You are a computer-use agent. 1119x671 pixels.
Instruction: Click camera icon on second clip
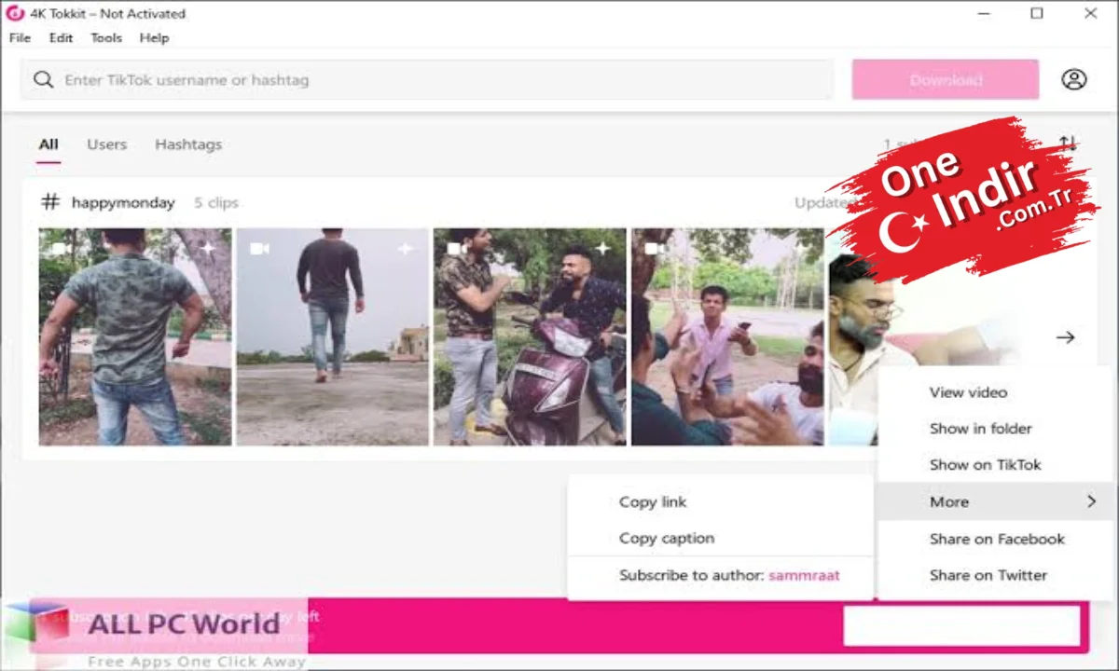259,249
